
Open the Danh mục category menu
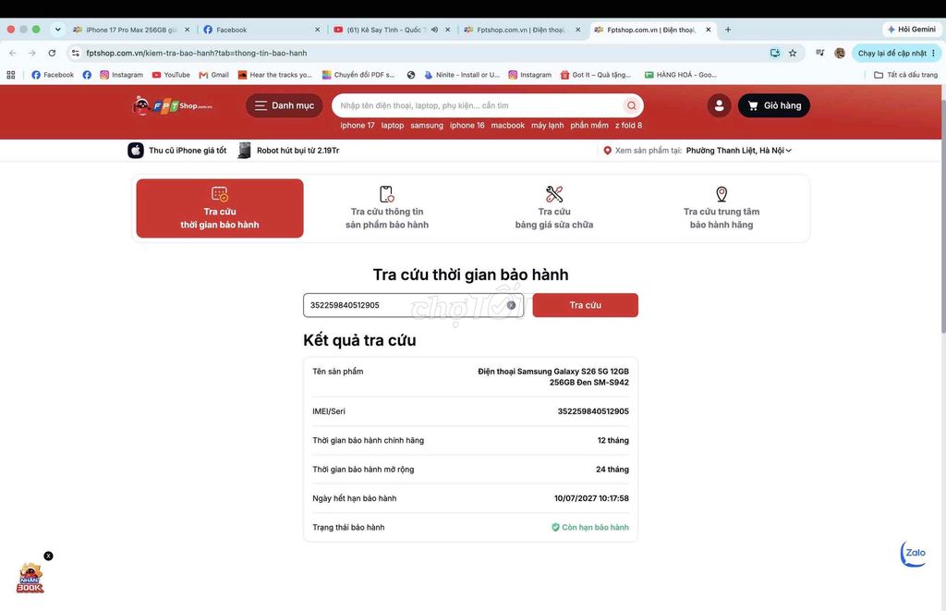tap(285, 105)
